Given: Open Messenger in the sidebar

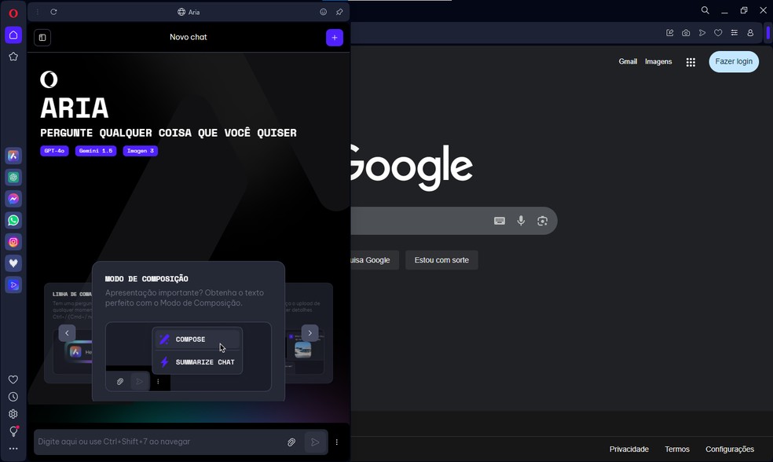Looking at the screenshot, I should point(13,199).
